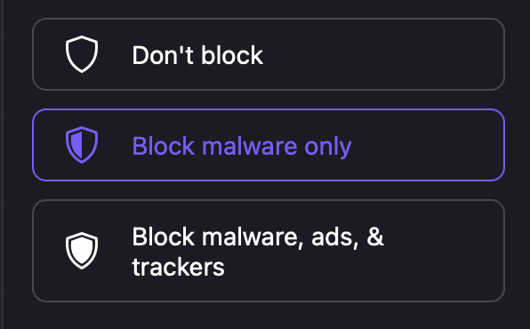Click the word "trackers" in last option
This screenshot has height=329, width=530.
[178, 267]
